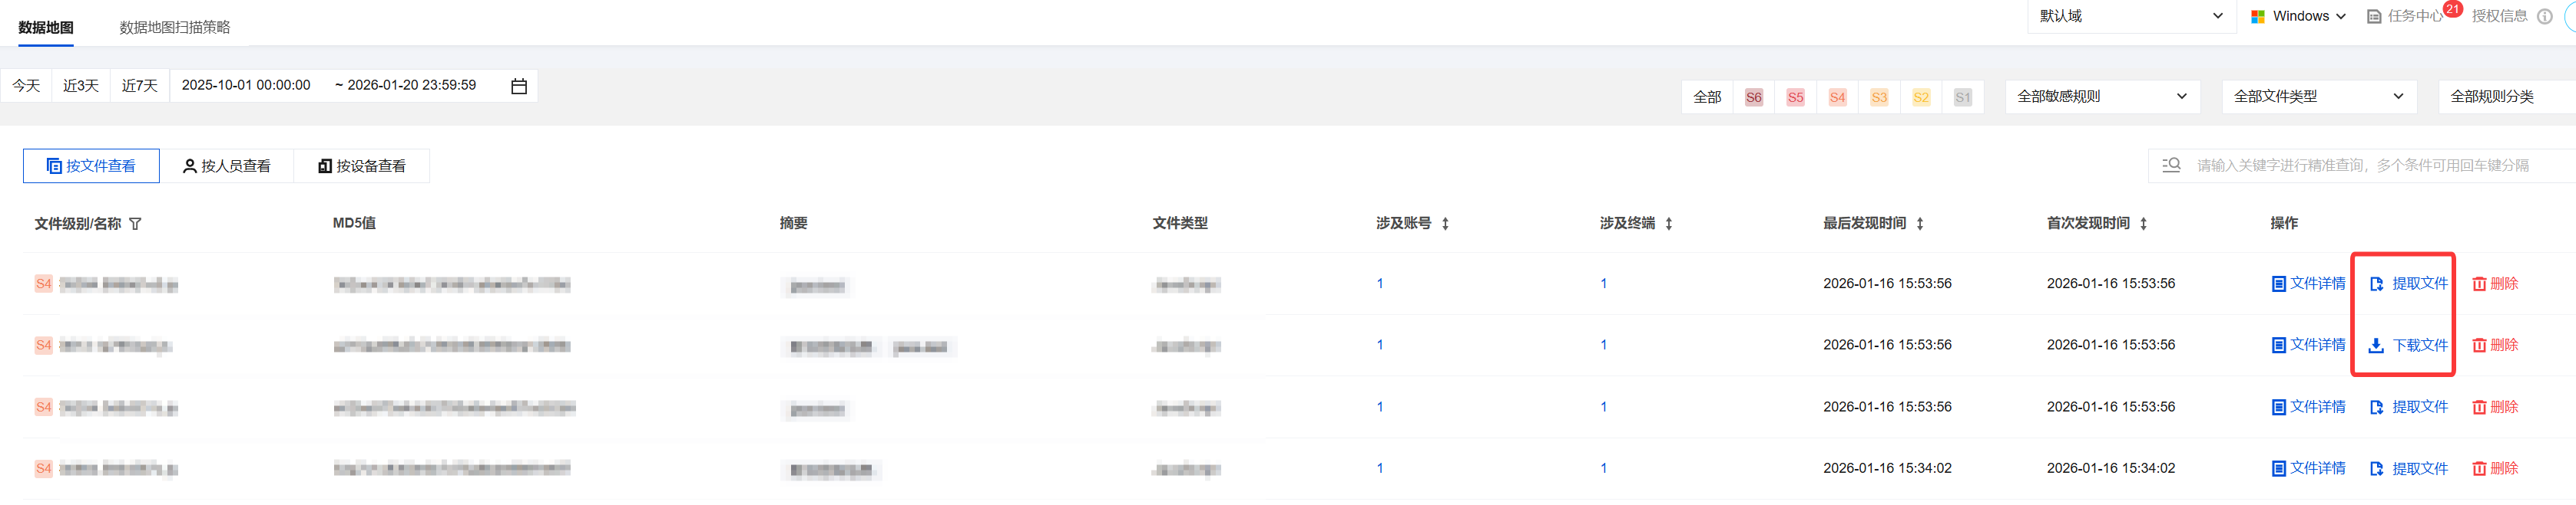Open the calendar date picker icon

[x=519, y=87]
